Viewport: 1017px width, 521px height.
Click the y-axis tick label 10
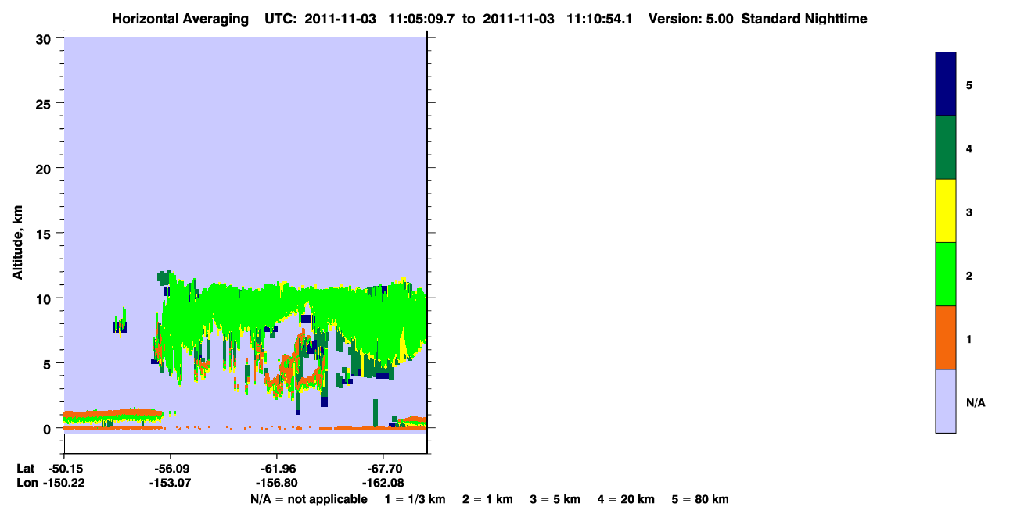pos(45,298)
